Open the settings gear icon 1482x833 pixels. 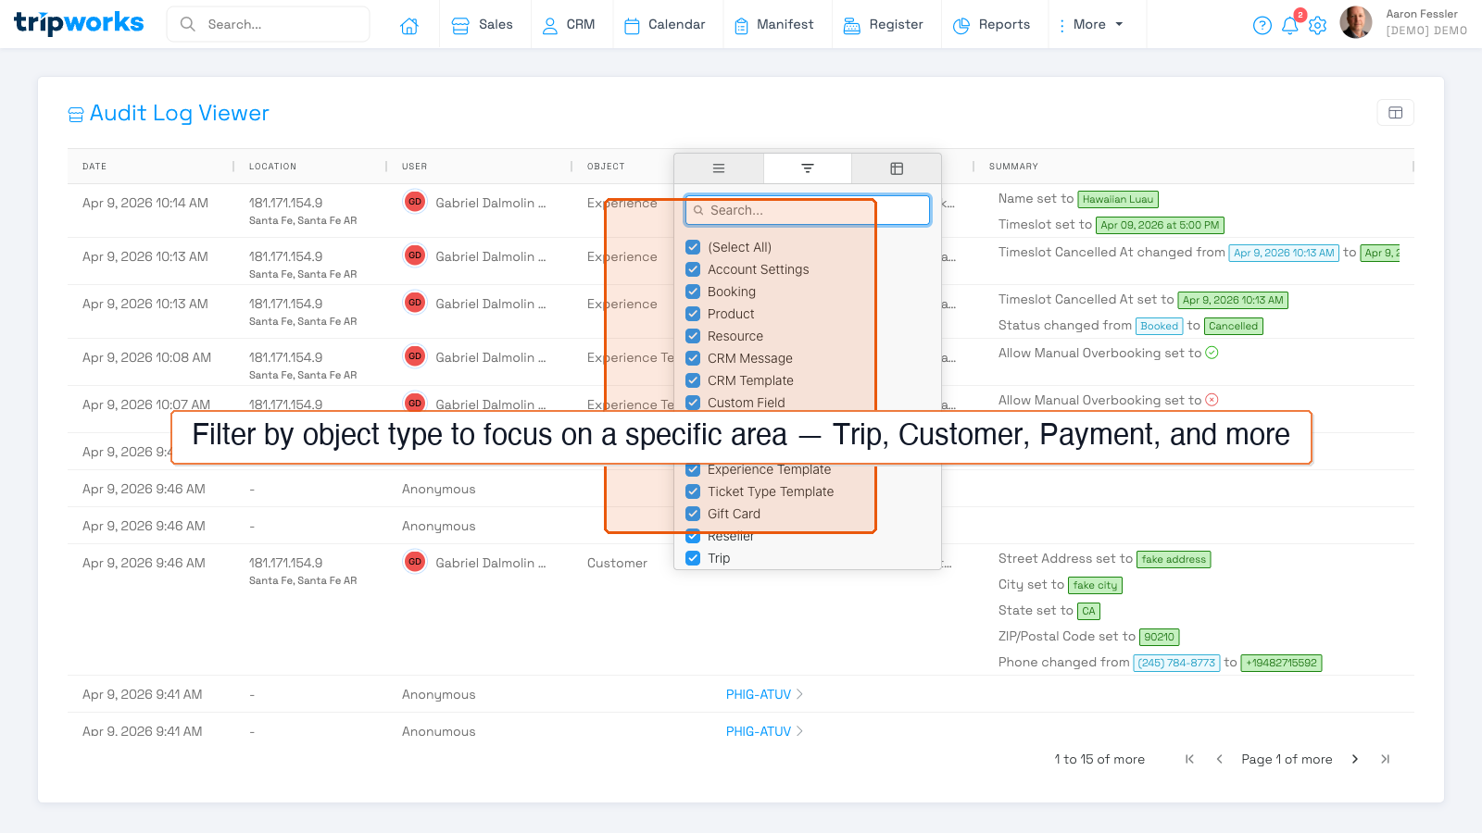(1318, 25)
